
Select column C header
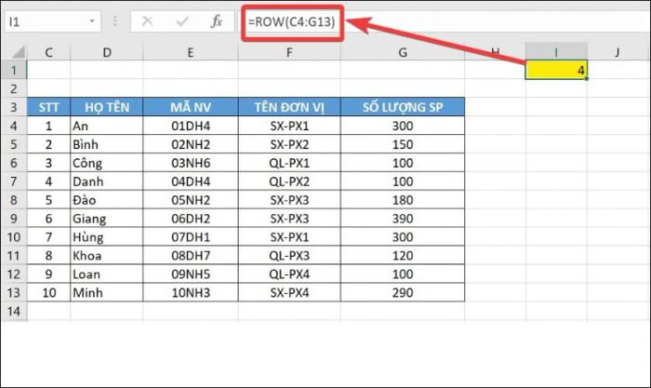48,52
